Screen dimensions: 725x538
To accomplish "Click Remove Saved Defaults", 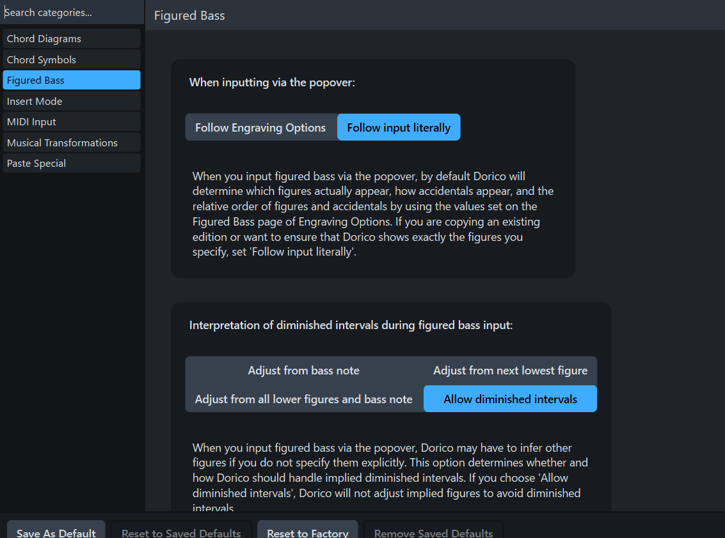I will (x=433, y=532).
